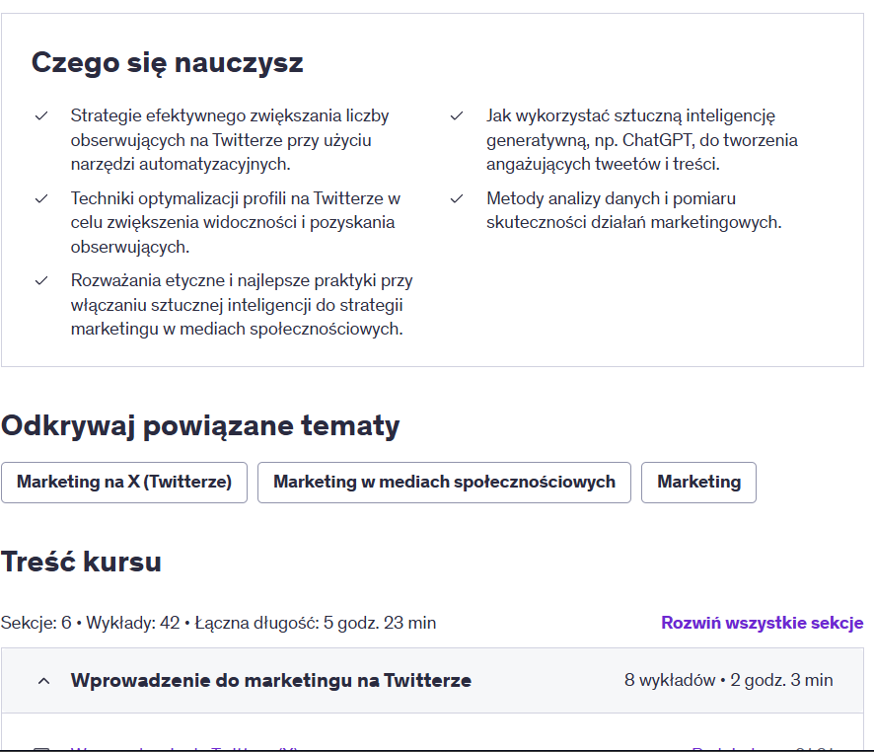Click Rozwiń wszystkie sekcje link
The width and height of the screenshot is (874, 752).
762,623
